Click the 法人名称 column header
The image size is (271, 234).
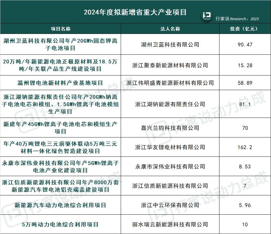pos(170,29)
